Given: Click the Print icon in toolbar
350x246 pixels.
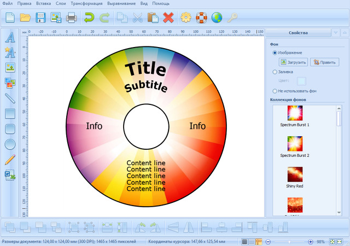Looking at the screenshot, I should (71, 18).
